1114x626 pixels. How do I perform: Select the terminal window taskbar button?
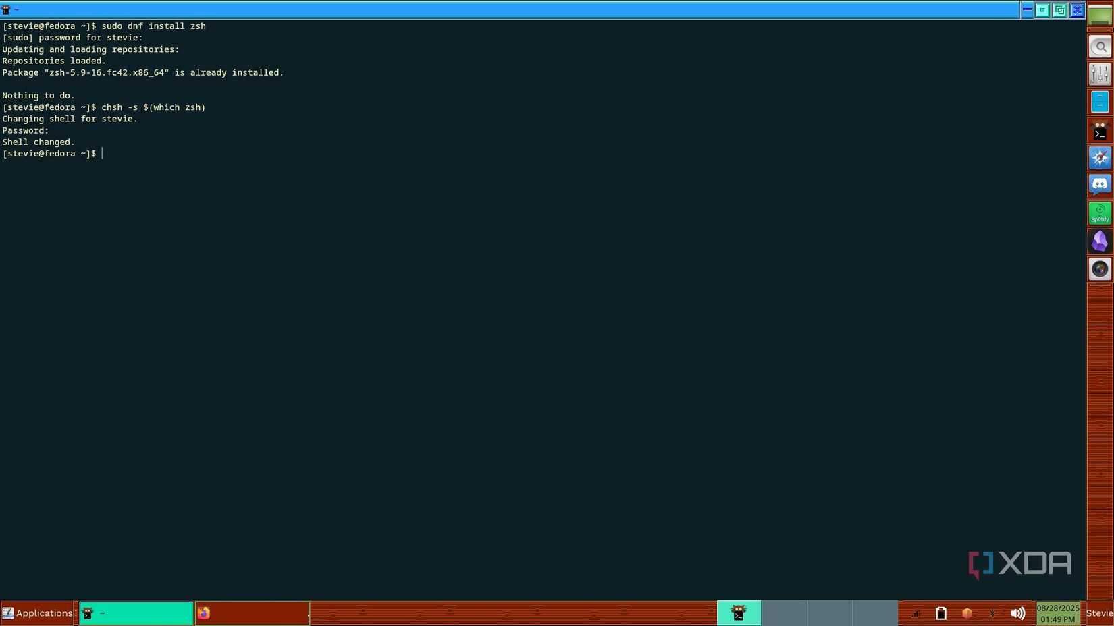pyautogui.click(x=135, y=613)
